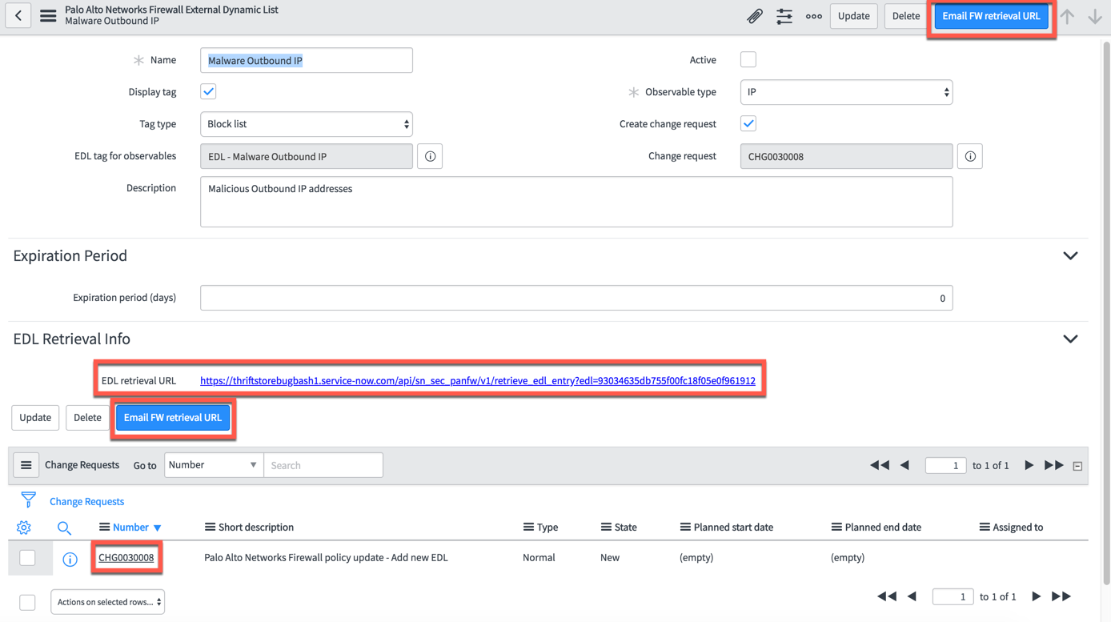Click the bottom Update button
The height and width of the screenshot is (622, 1111).
tap(35, 418)
